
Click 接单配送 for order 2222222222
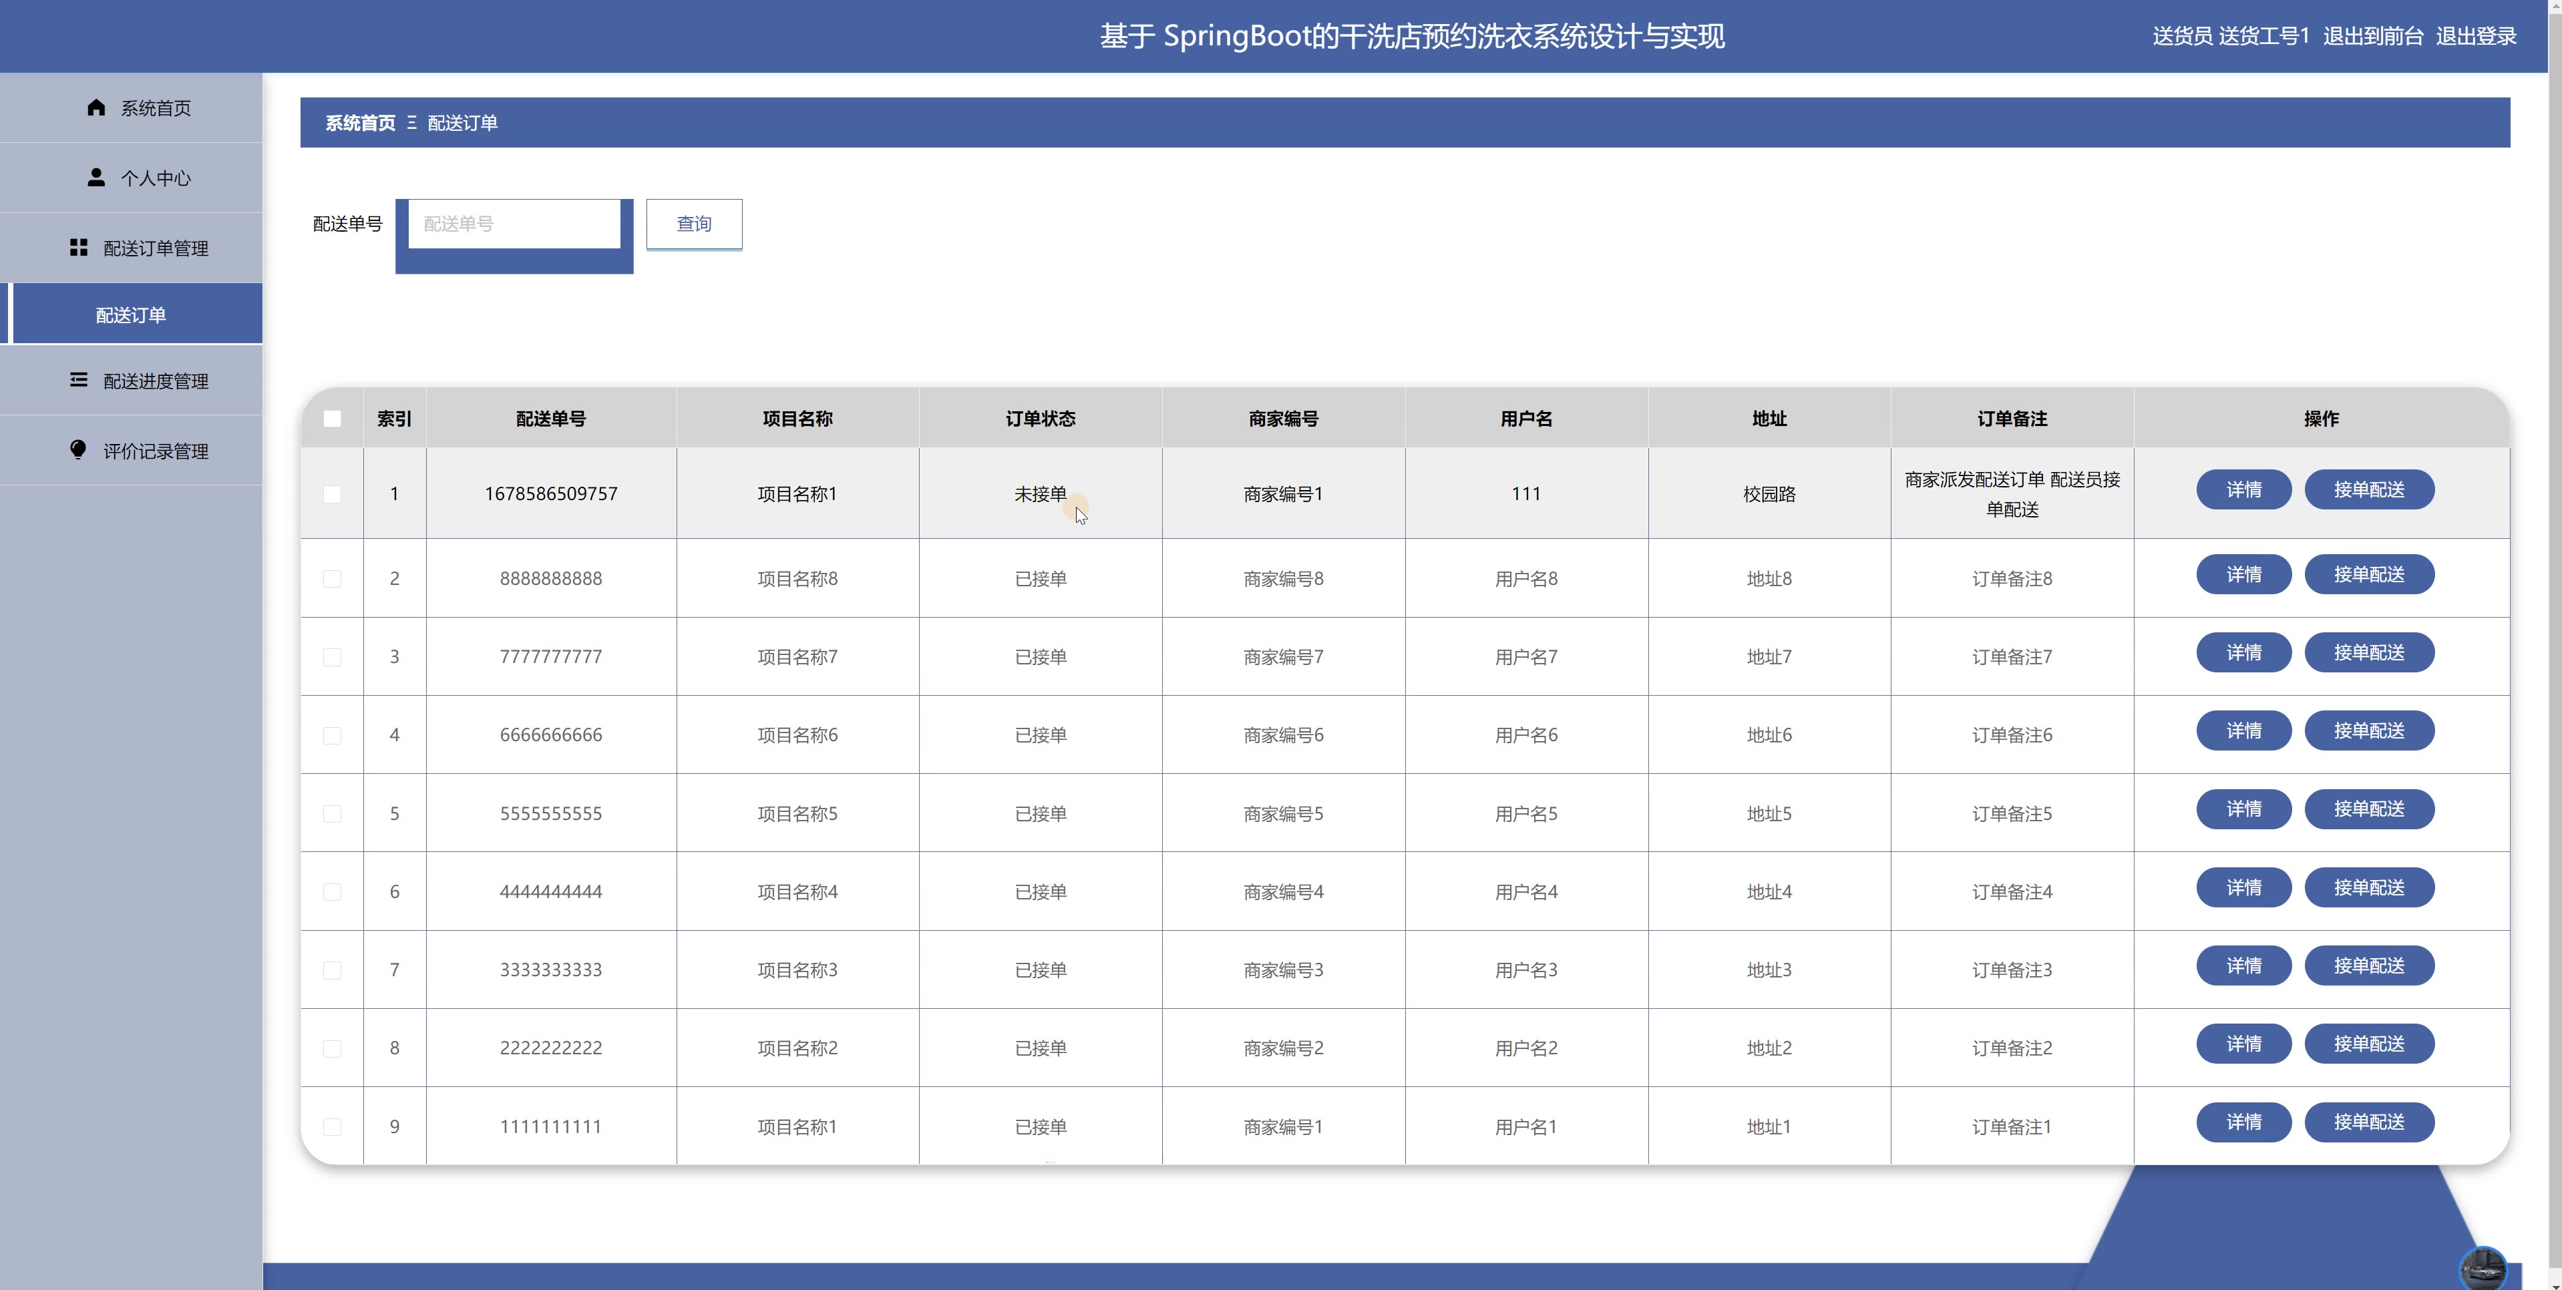[2369, 1044]
